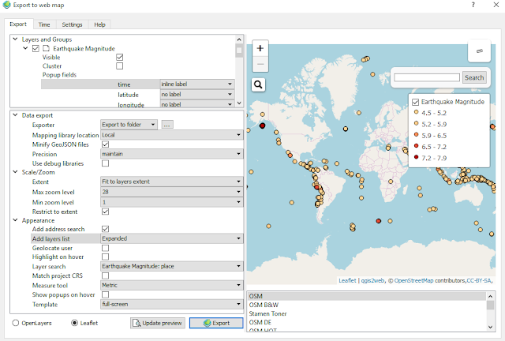Open the Min zoom level dropdown

tap(172, 202)
